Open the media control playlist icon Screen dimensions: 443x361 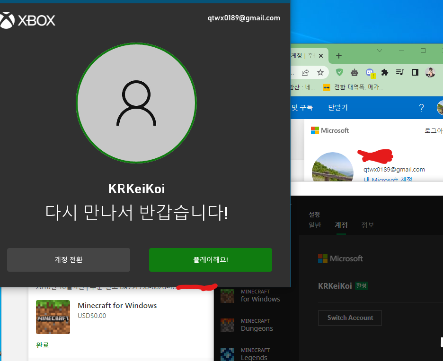[x=400, y=72]
